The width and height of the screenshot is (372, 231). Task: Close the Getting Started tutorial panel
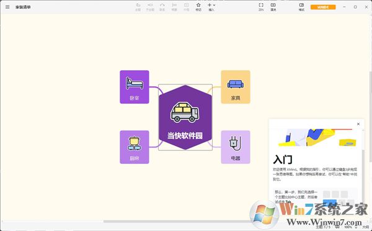click(358, 124)
